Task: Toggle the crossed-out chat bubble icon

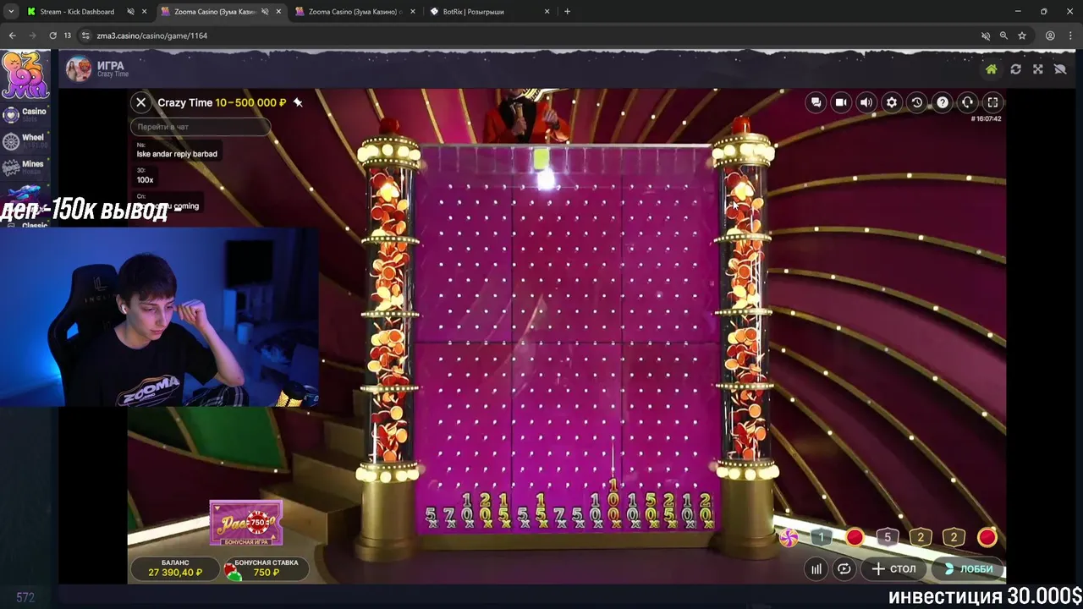Action: (1060, 69)
